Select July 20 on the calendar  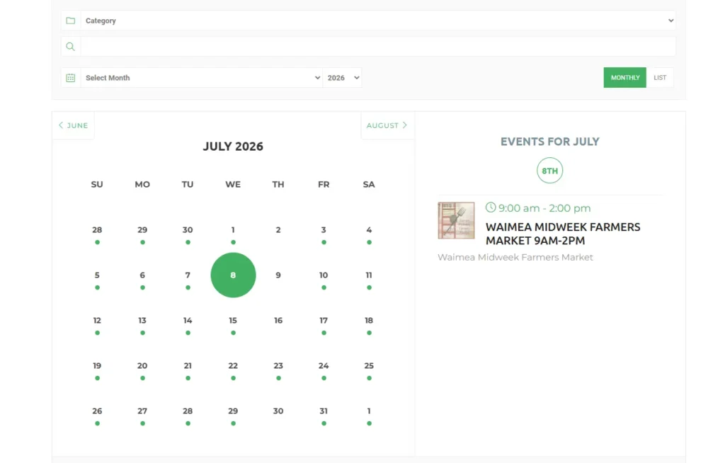[142, 366]
